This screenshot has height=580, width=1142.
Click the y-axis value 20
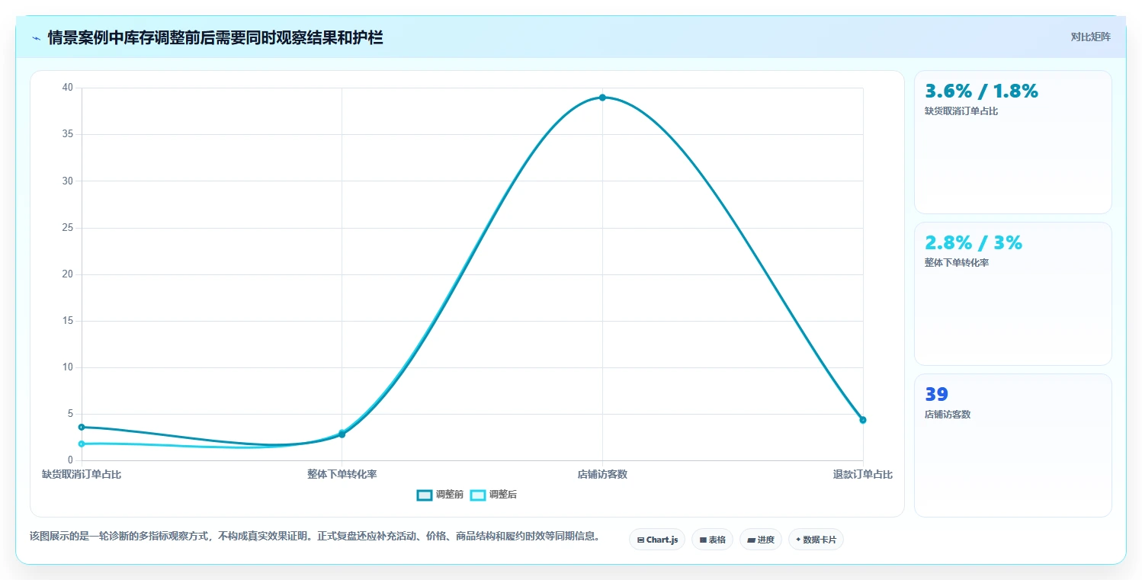(x=68, y=274)
